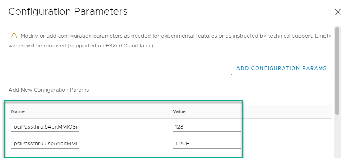This screenshot has width=346, height=158.
Task: Focus the value field containing 128
Action: 206,126
